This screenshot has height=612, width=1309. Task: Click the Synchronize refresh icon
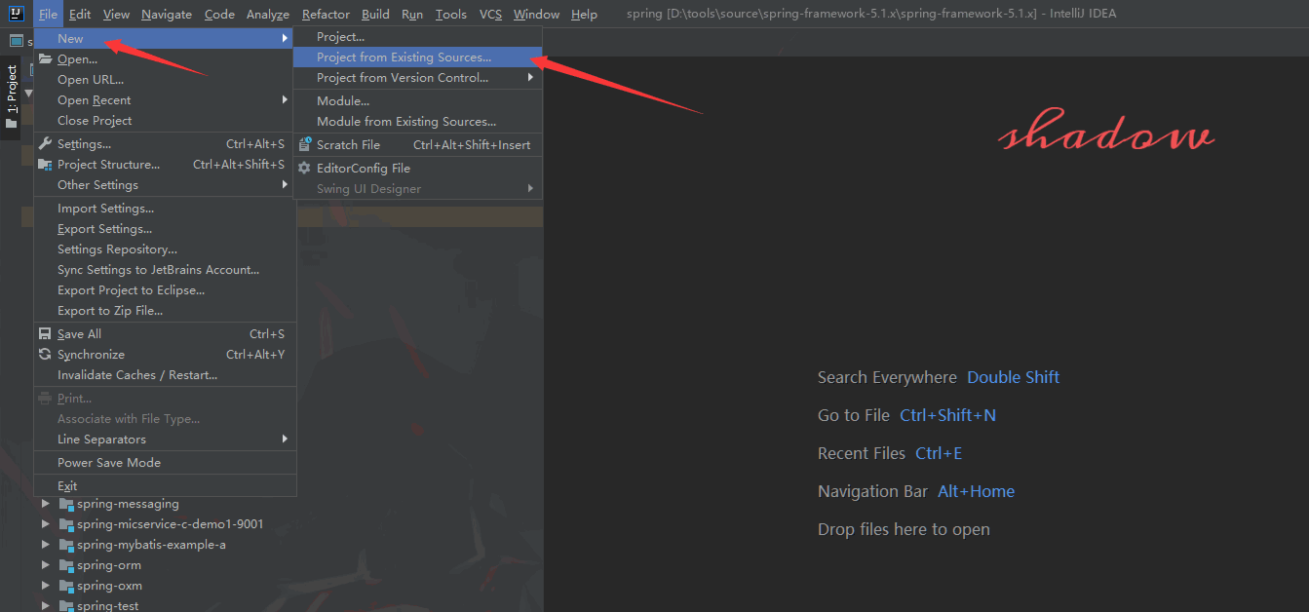[x=45, y=355]
